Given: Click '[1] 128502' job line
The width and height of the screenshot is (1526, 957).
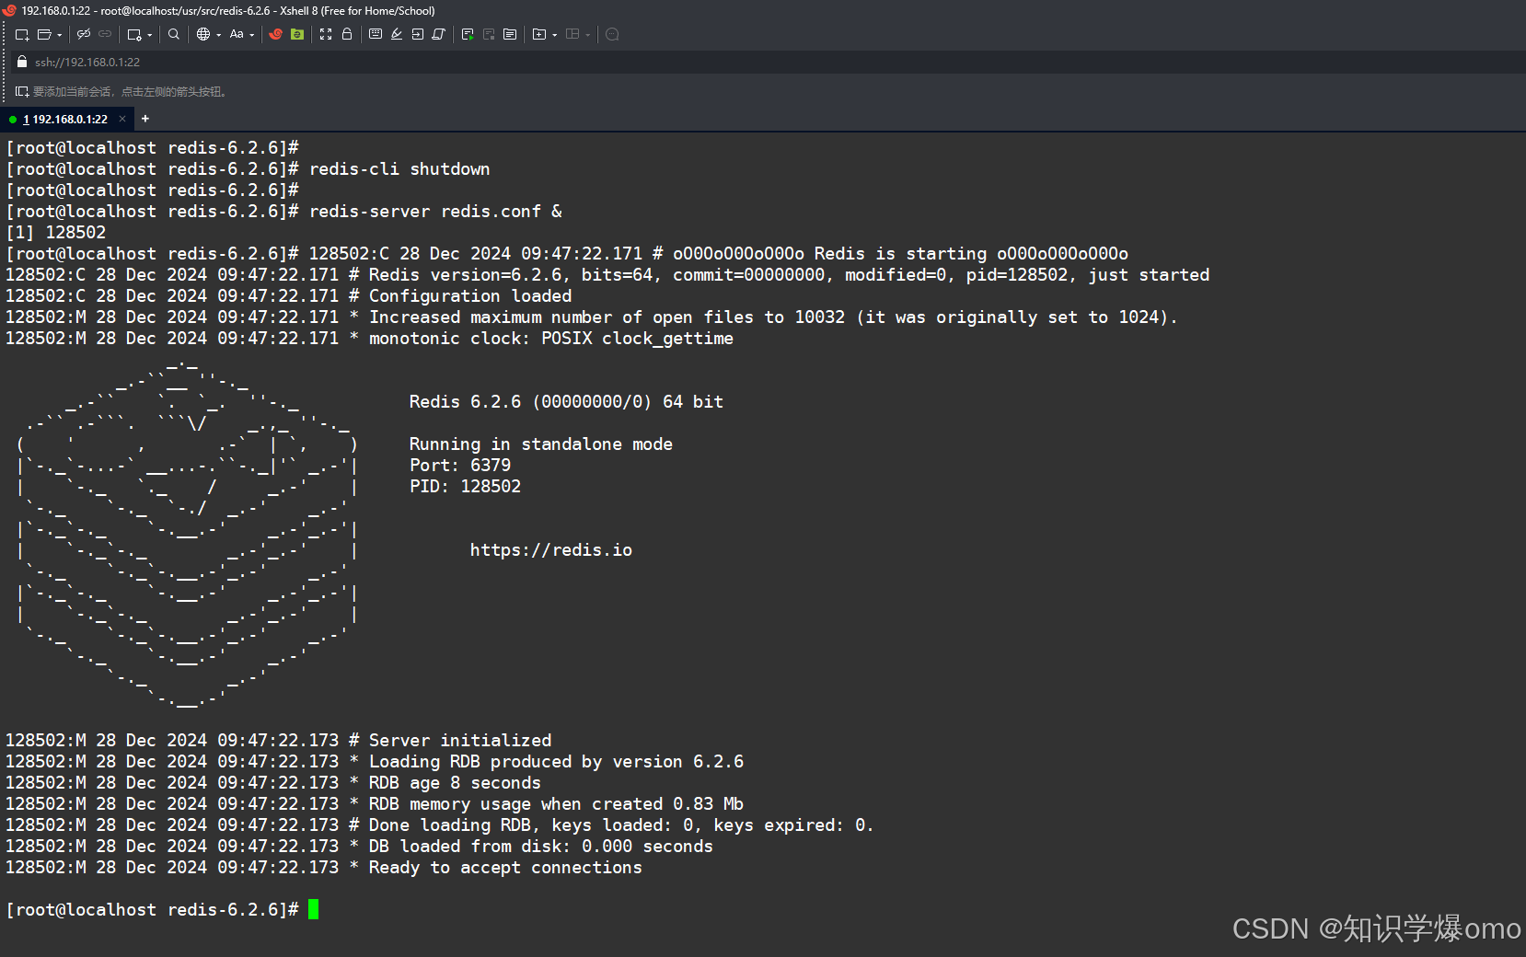Looking at the screenshot, I should coord(56,233).
